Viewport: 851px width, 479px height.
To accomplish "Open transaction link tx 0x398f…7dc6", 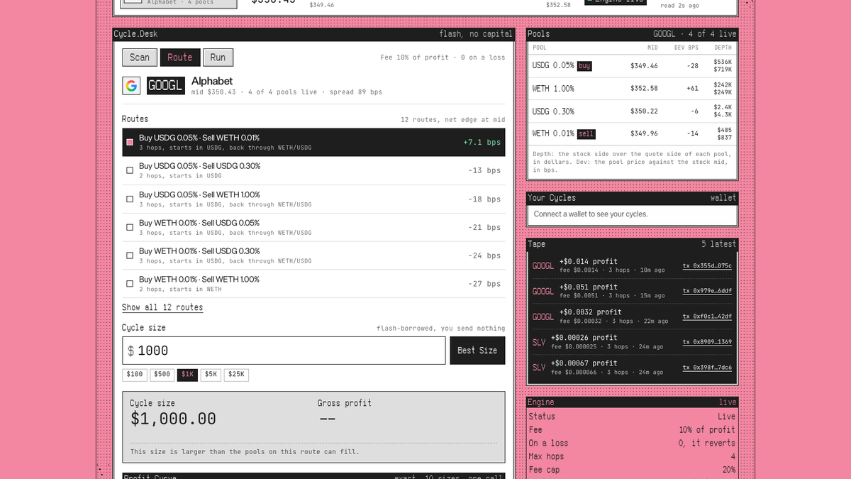I will click(707, 368).
